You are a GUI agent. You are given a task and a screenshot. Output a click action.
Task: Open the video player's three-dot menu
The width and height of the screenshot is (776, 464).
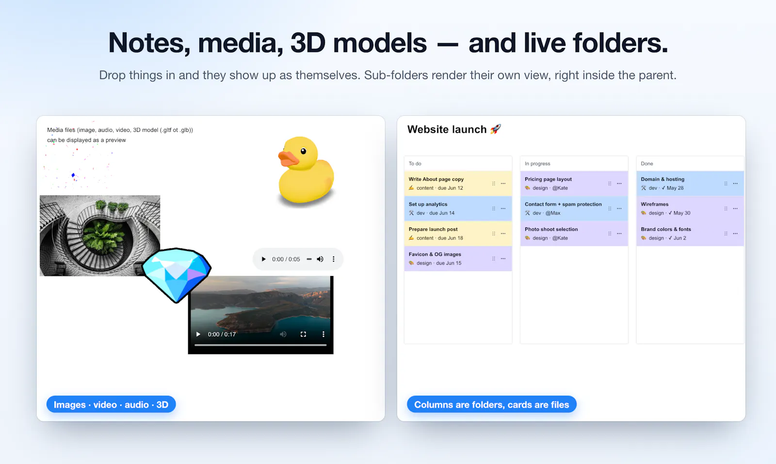point(323,335)
